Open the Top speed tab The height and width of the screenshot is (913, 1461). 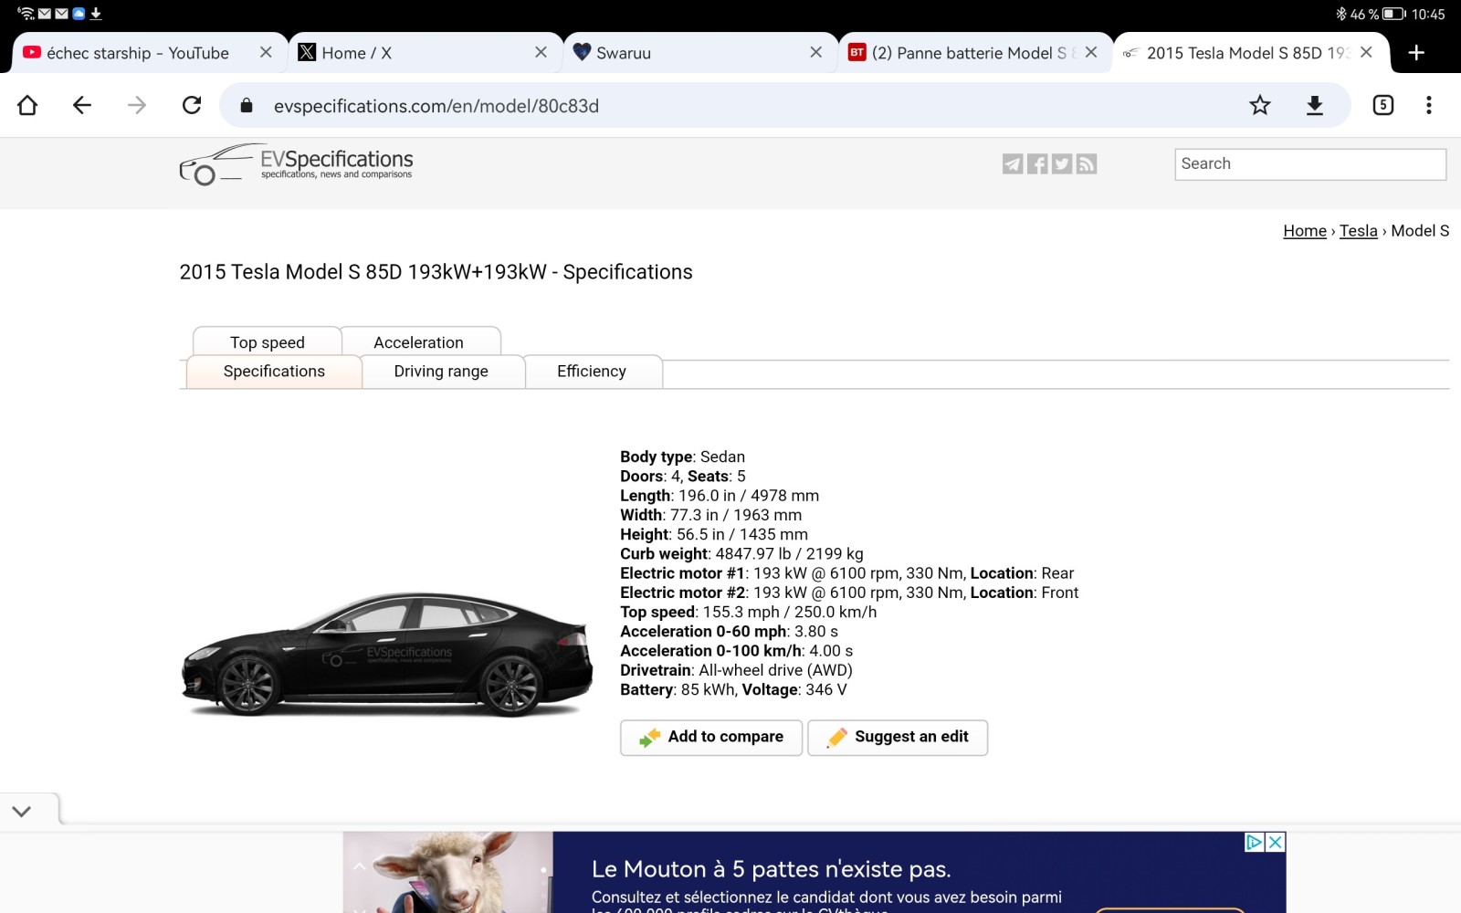268,341
